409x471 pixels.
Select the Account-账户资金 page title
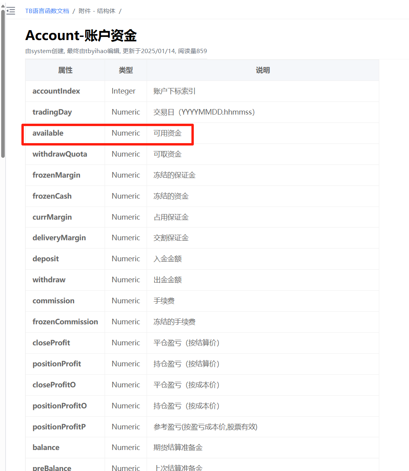81,35
